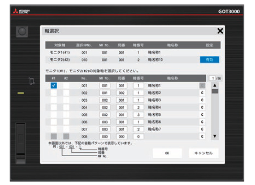The image size is (255, 185).
Task: Toggle the 有効 setting for モニタ2(#2)
Action: click(x=210, y=60)
